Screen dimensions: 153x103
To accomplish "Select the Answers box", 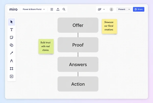I will click(x=78, y=64).
